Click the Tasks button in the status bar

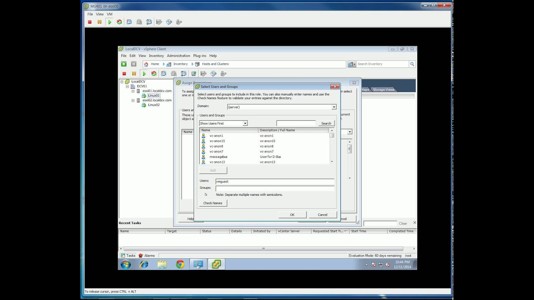(x=128, y=255)
